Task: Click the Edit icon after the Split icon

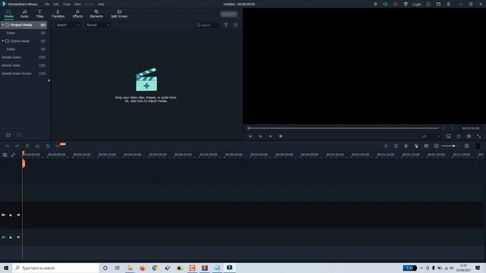Action: point(48,146)
